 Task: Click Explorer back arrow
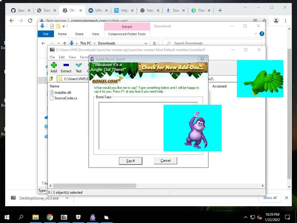pyautogui.click(x=43, y=43)
